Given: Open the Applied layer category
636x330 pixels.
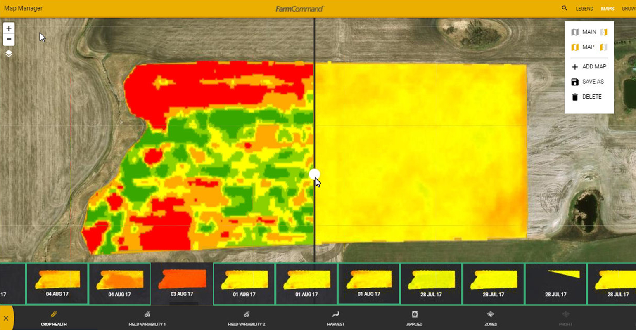Looking at the screenshot, I should 414,319.
